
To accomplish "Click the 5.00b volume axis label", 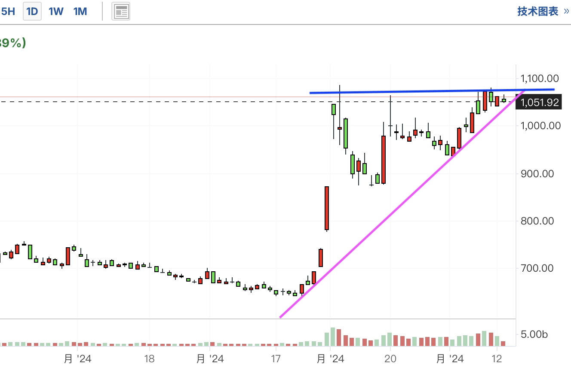I will click(x=534, y=334).
